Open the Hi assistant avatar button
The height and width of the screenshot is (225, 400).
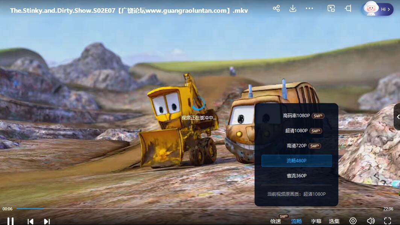377,9
